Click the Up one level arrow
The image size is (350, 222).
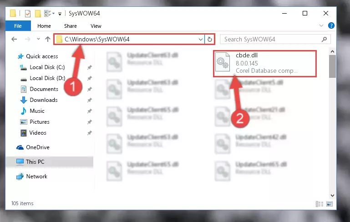point(47,39)
